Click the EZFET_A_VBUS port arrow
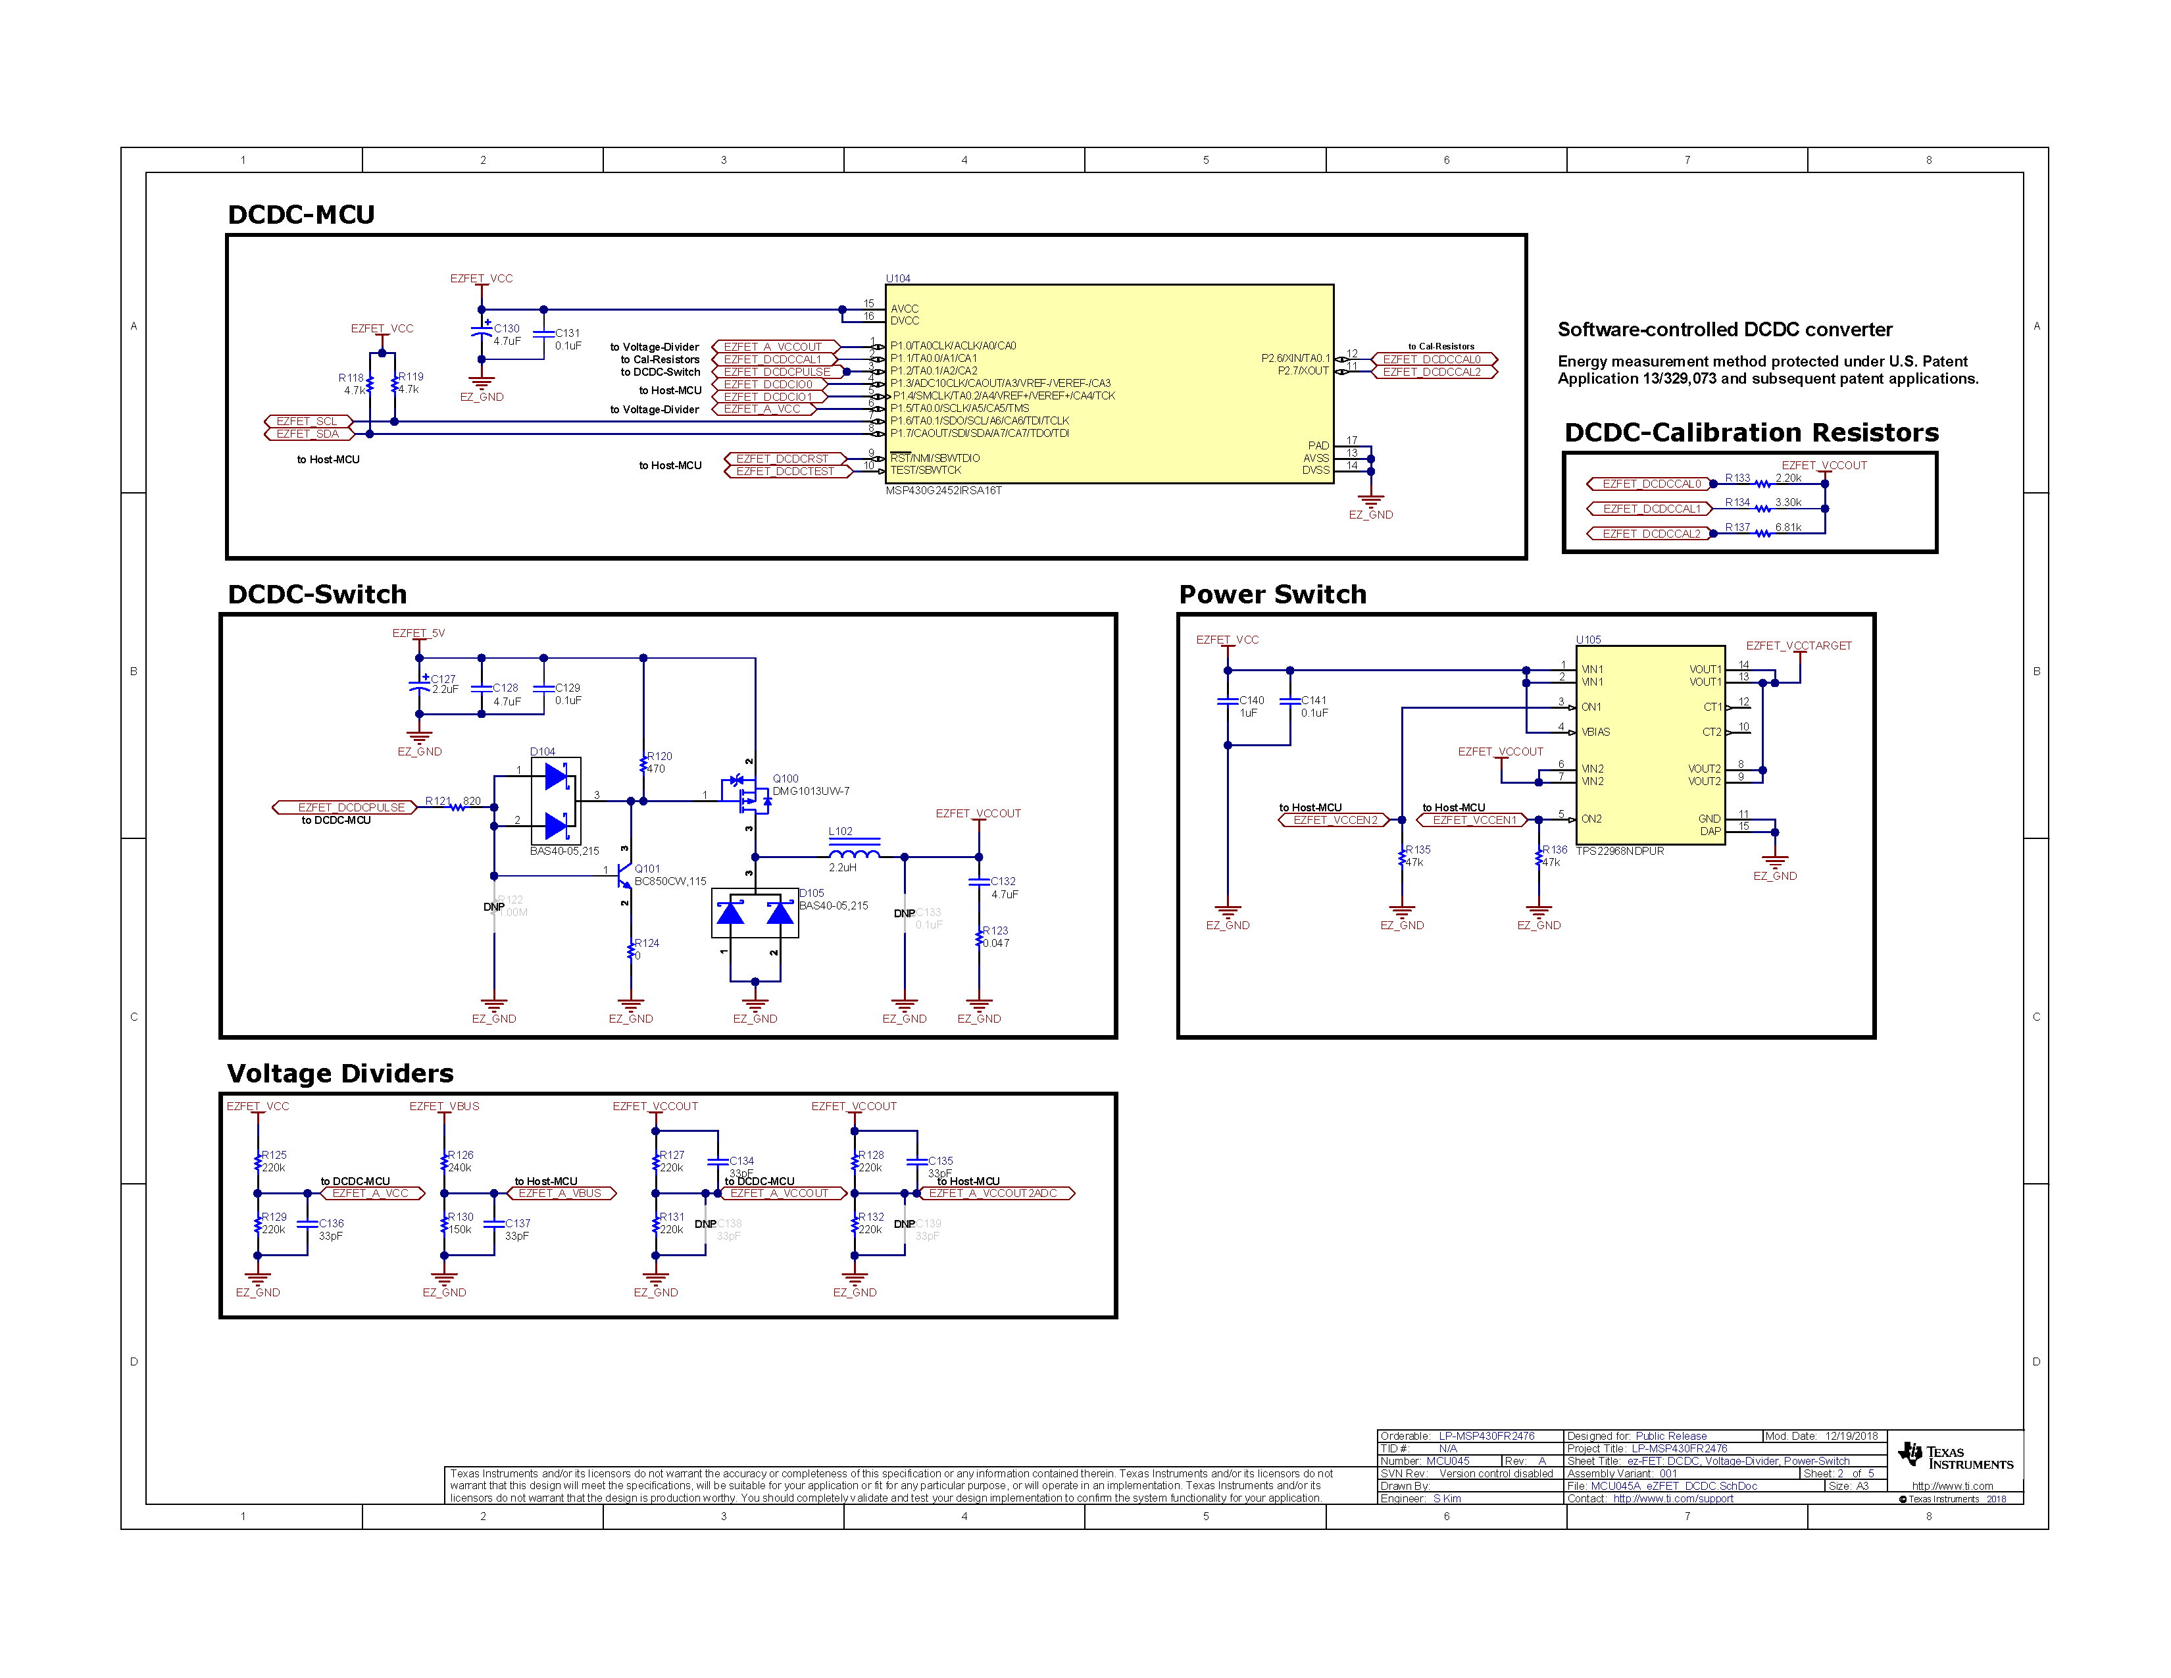 (562, 1193)
